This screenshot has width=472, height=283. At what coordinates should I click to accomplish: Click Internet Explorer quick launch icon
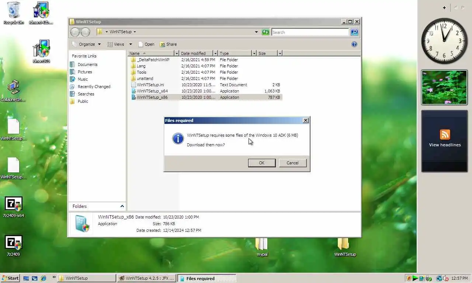pos(44,278)
